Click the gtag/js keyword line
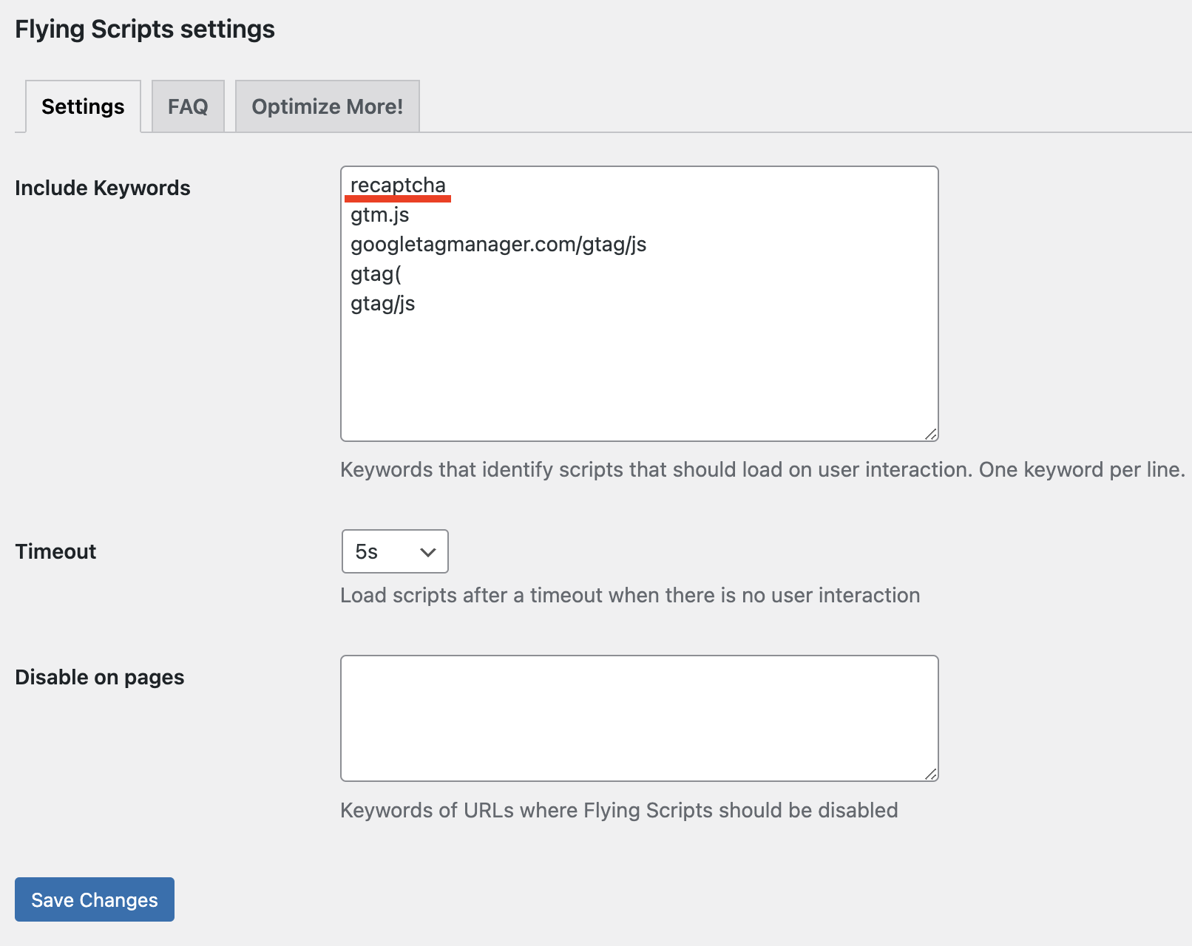The width and height of the screenshot is (1192, 946). tap(382, 303)
